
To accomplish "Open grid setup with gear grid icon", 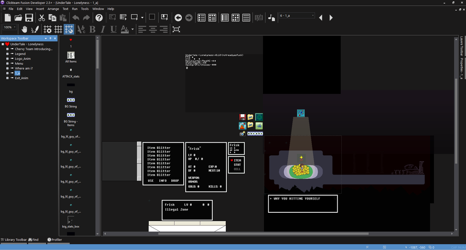I will (x=48, y=29).
